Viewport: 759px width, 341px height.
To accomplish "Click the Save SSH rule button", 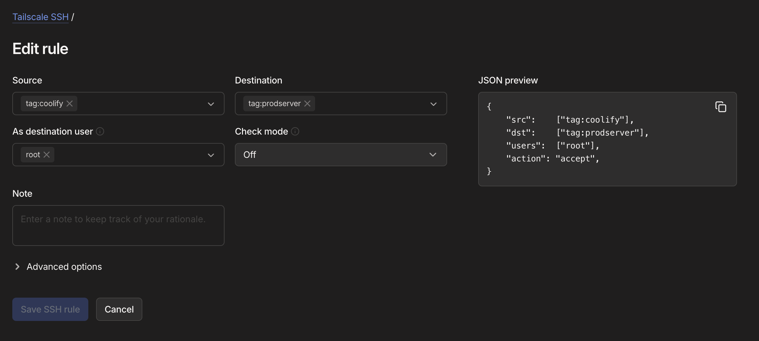I will 50,309.
